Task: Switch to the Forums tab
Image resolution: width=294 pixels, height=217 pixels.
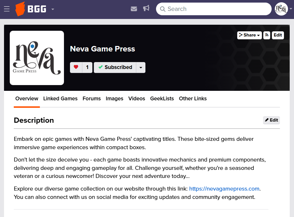Action: point(91,99)
